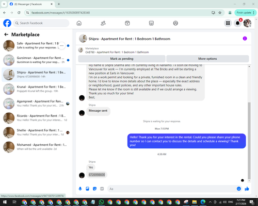Screen dimensions: 258x206
Task: Click listing link CA$780 Apartment For Rent
Action: pyautogui.click(x=117, y=52)
